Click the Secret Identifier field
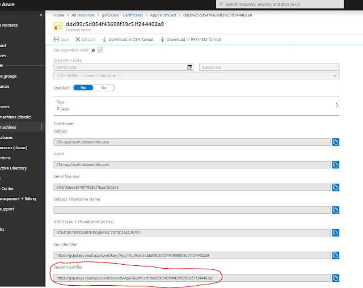 tap(192, 278)
